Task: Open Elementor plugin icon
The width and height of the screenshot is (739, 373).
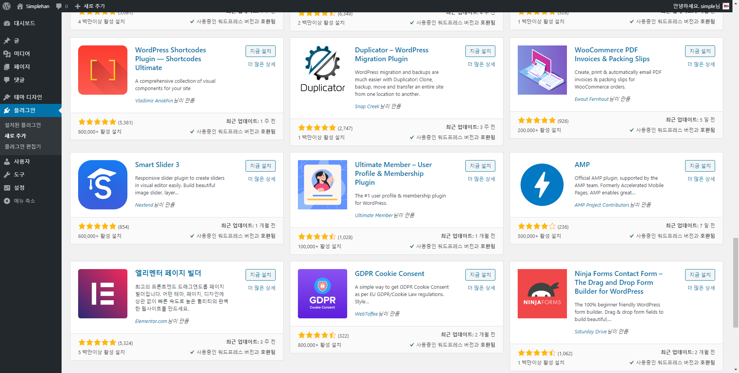Action: [103, 294]
